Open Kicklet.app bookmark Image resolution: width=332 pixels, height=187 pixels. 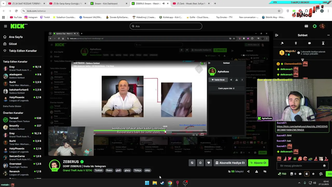171,17
